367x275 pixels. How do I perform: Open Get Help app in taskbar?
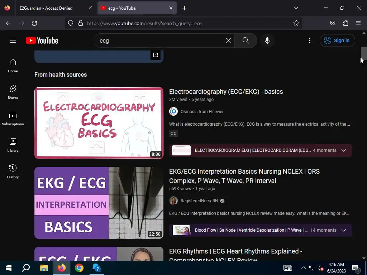pos(97,268)
